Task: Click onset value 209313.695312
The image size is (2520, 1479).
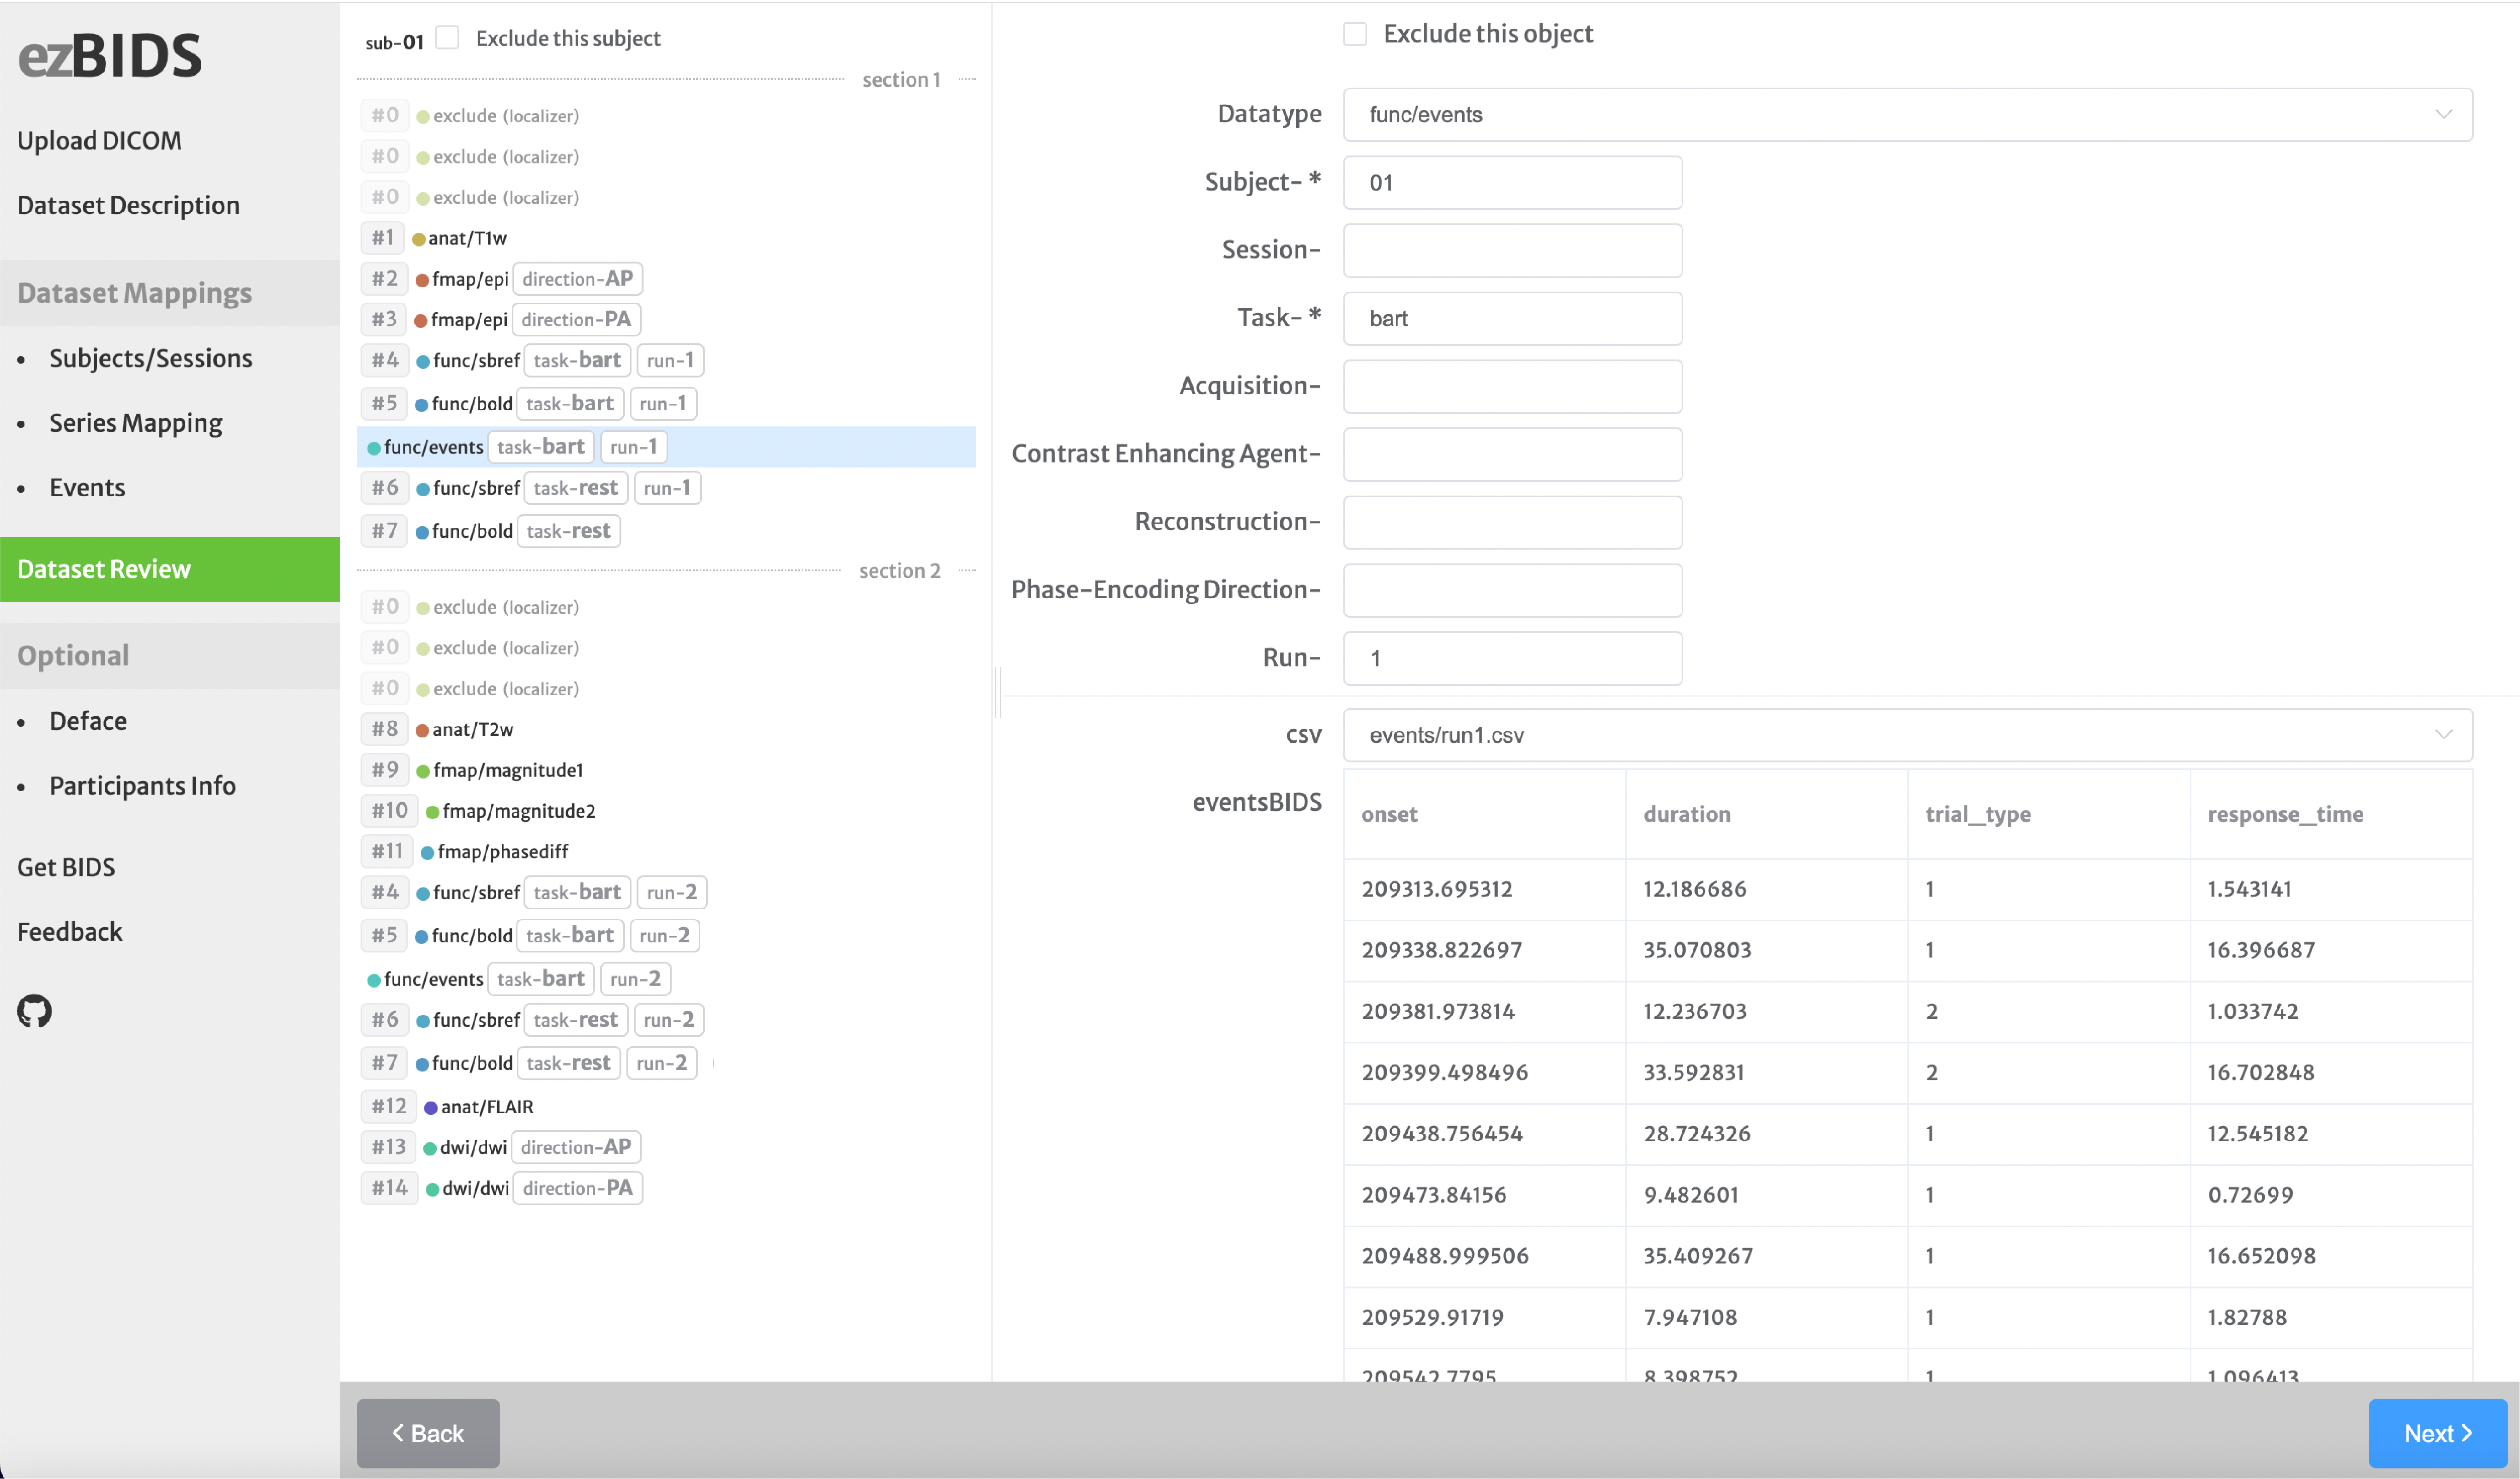Action: [1437, 889]
